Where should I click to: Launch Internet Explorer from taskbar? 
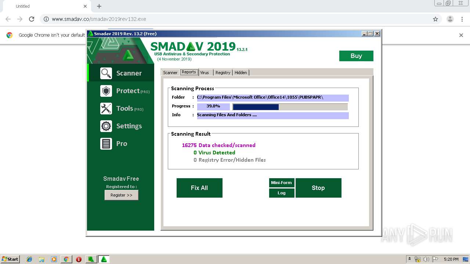click(29, 259)
